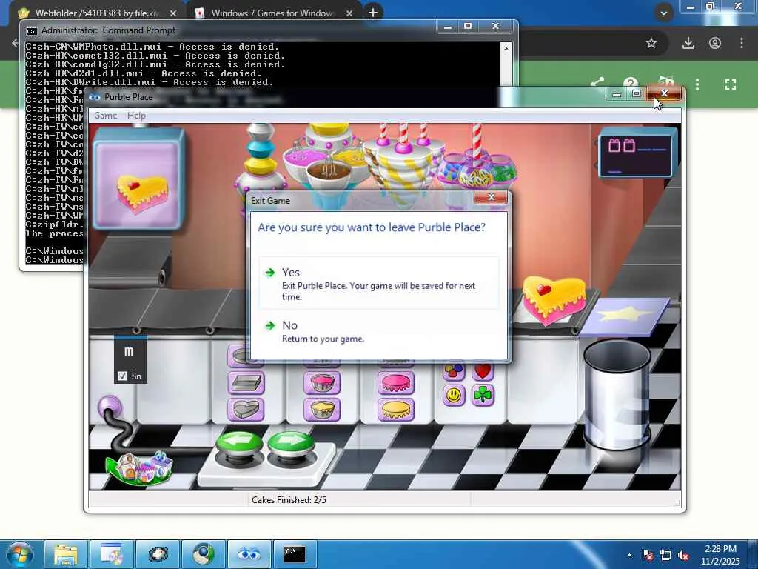758x569 pixels.
Task: Pick the pink cake batter
Action: pos(322,383)
